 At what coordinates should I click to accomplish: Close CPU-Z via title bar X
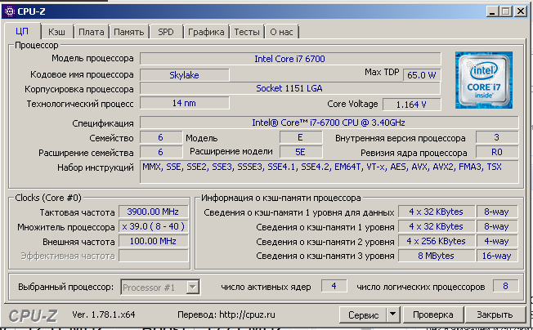coord(518,11)
